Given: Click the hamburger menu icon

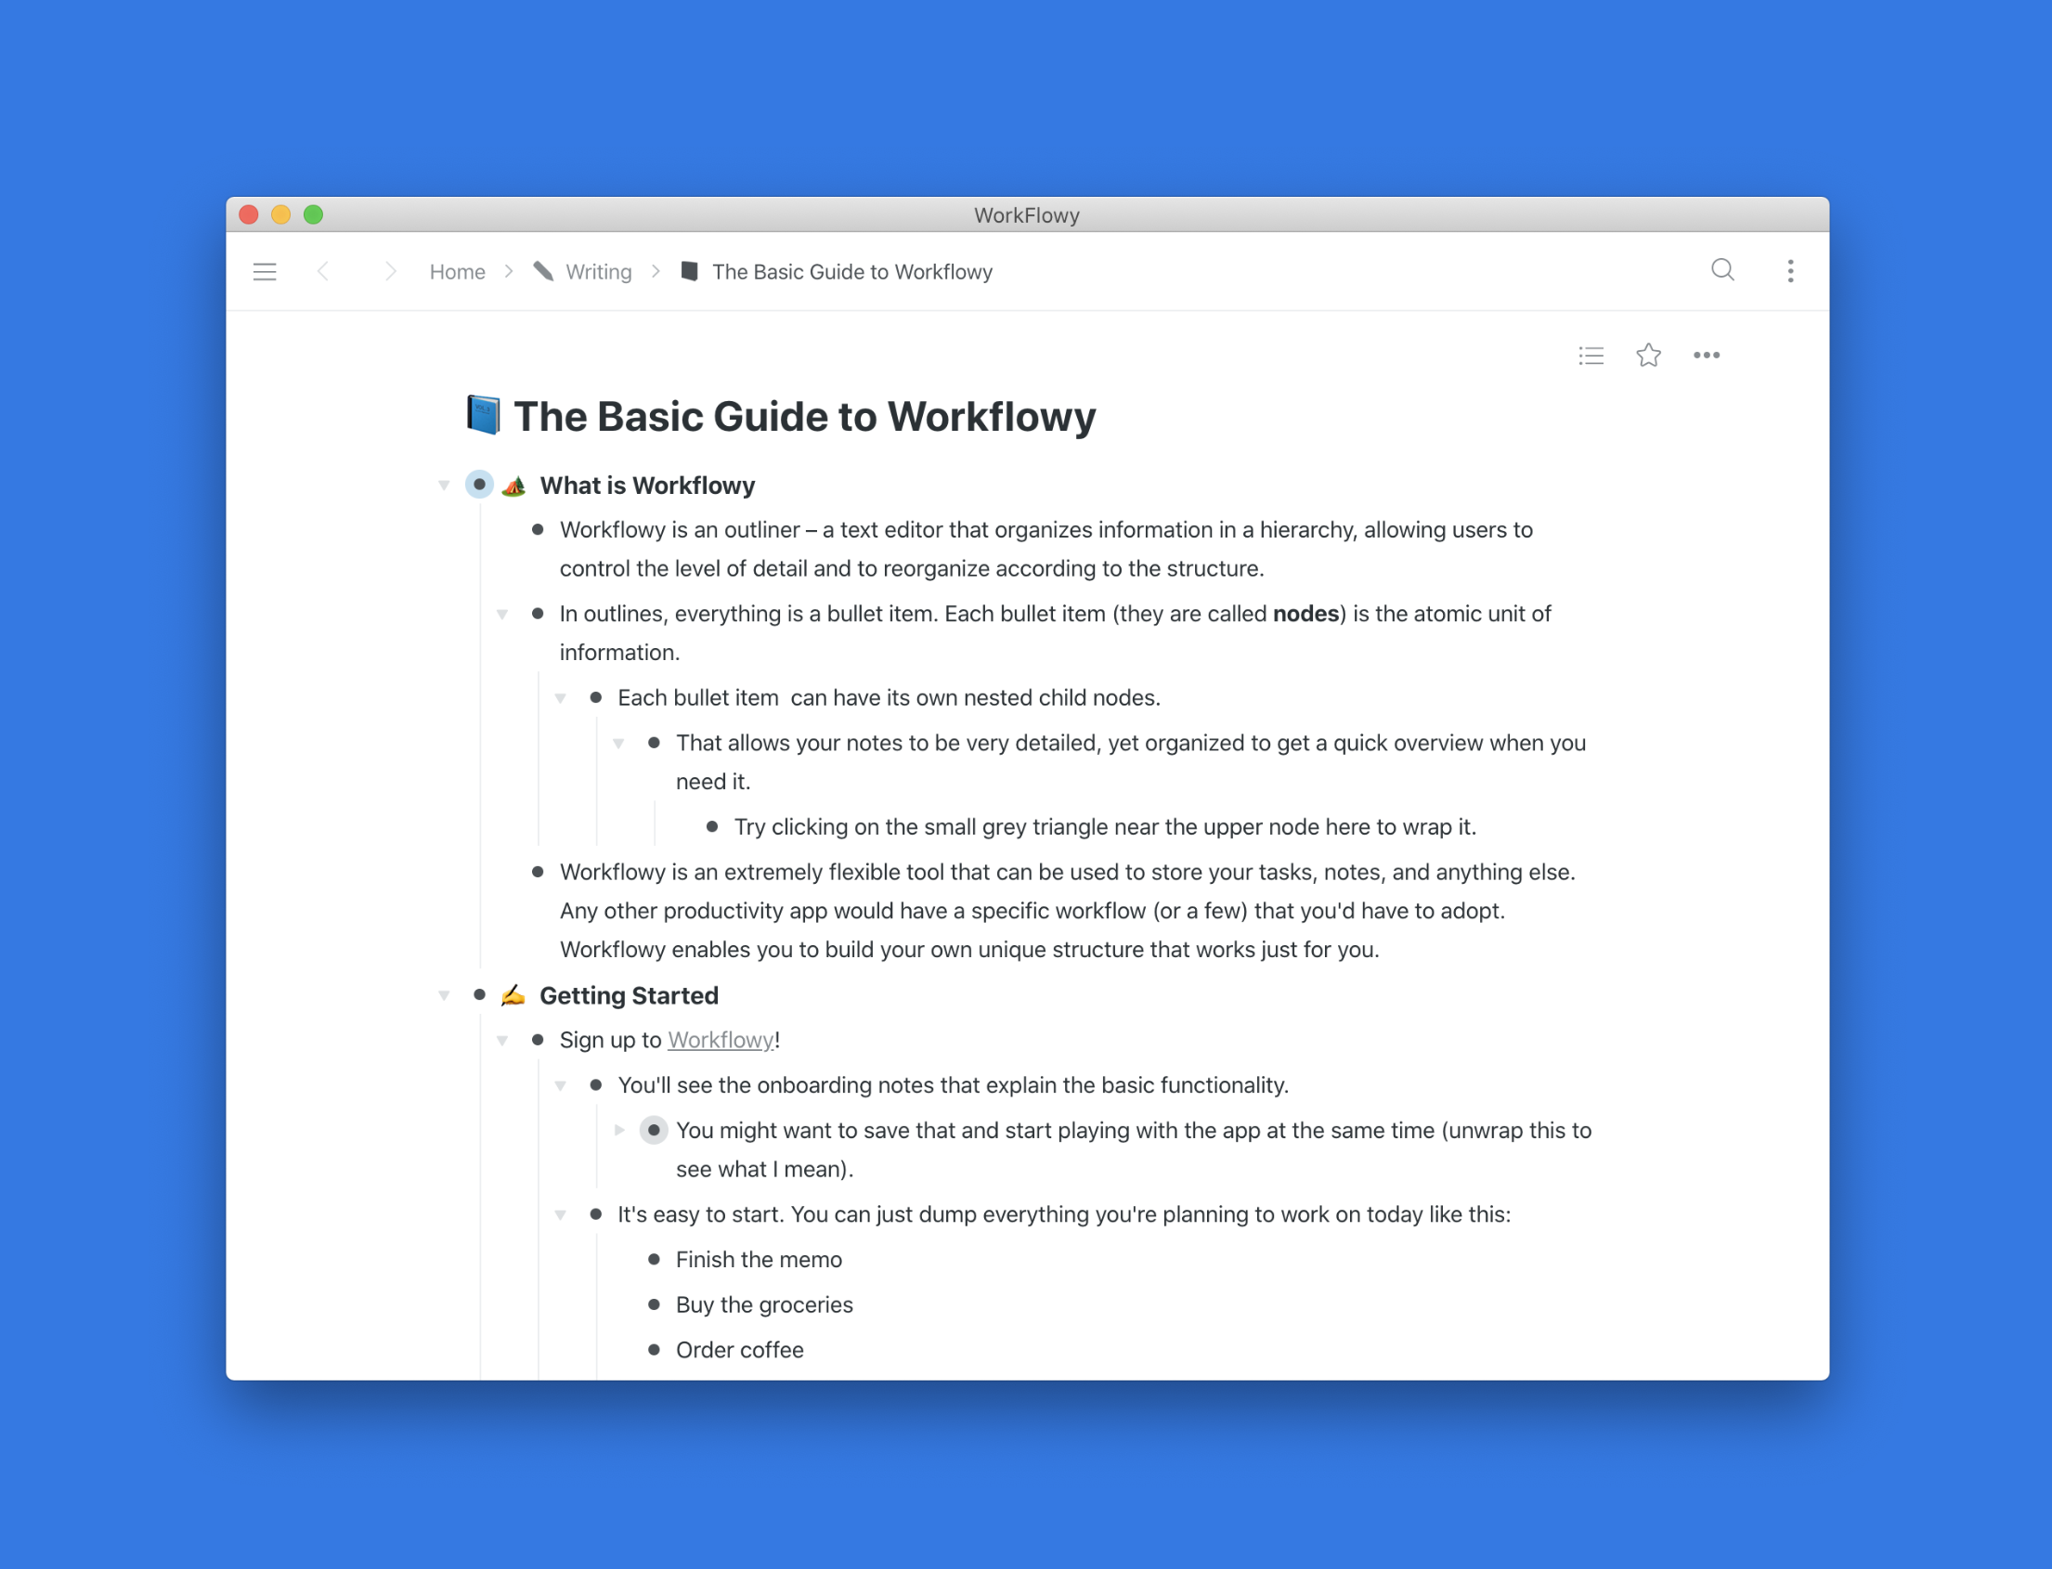Looking at the screenshot, I should [x=266, y=272].
